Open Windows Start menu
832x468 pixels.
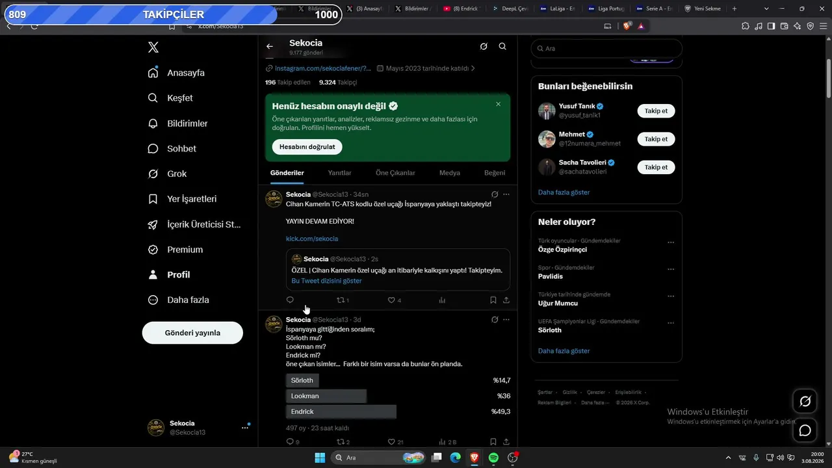pos(320,458)
